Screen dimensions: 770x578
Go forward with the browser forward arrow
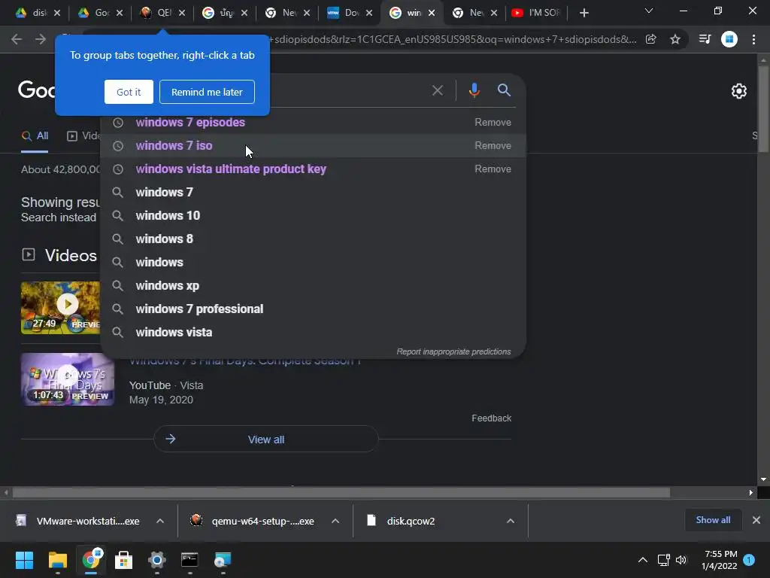[x=41, y=39]
